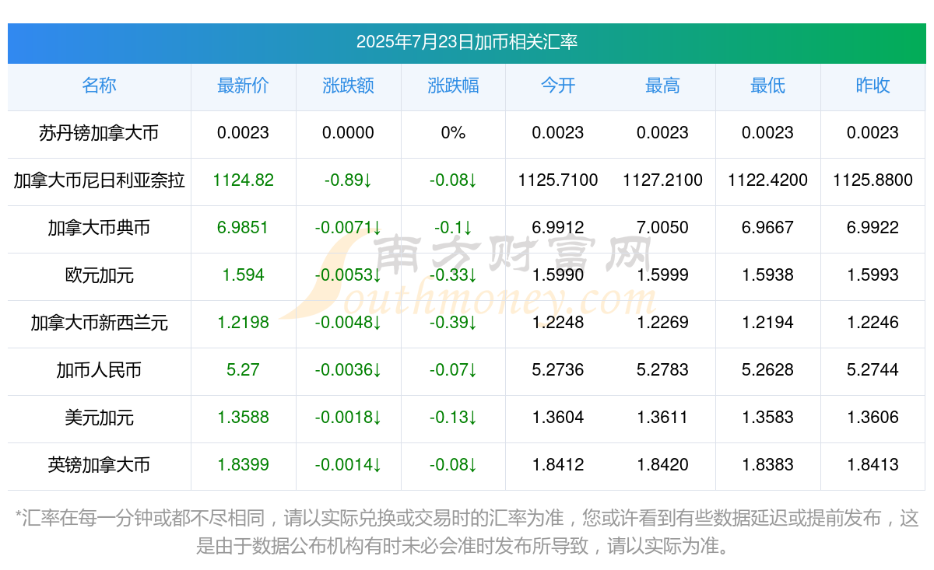Click change amount -0.0071↓
The height and width of the screenshot is (570, 934).
pyautogui.click(x=348, y=228)
